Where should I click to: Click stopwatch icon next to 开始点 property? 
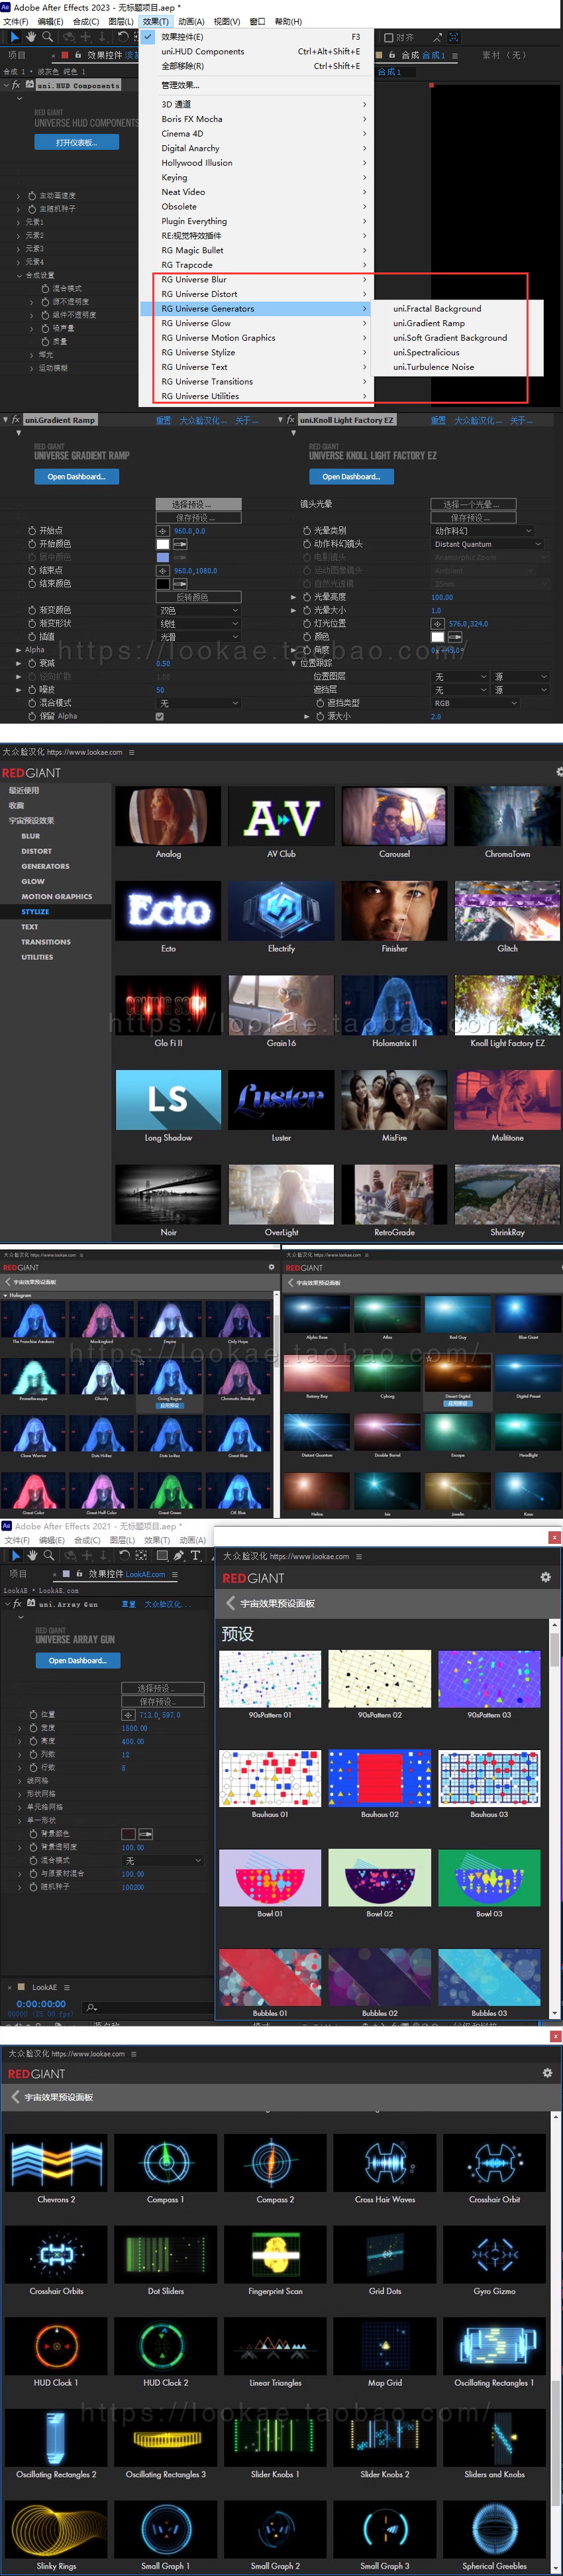pyautogui.click(x=32, y=531)
